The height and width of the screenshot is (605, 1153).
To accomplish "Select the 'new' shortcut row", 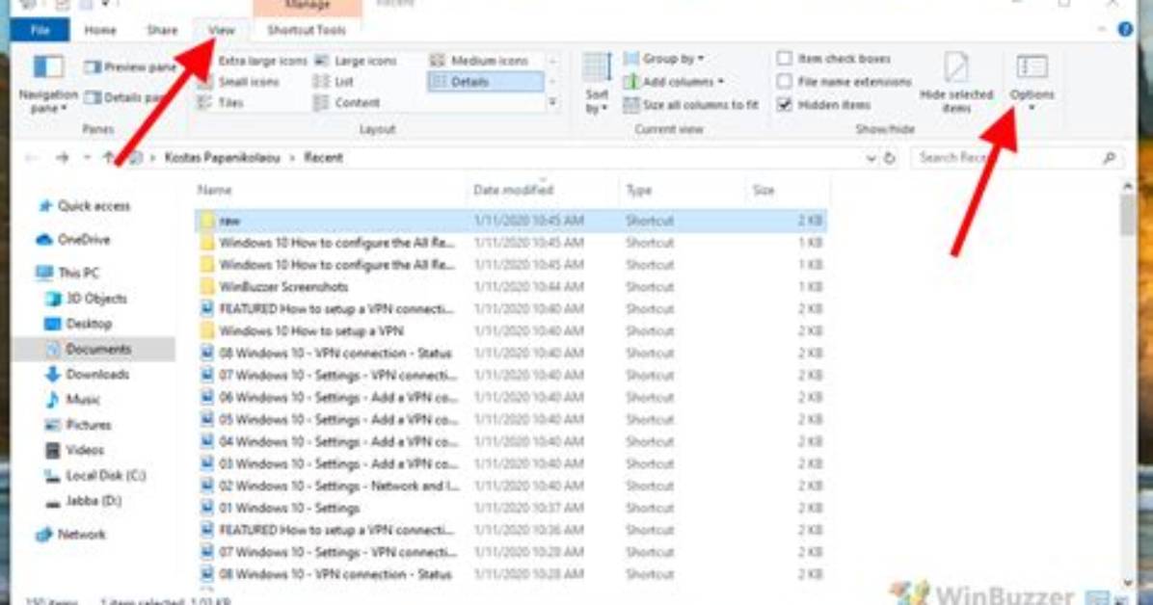I will (x=511, y=221).
